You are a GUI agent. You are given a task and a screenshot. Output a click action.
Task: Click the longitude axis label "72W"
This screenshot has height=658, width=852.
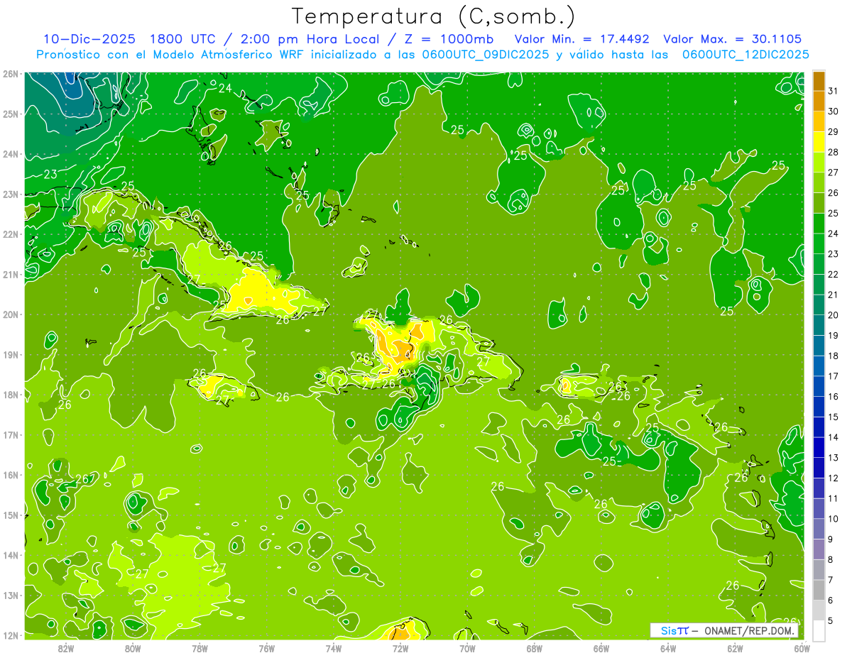click(400, 648)
